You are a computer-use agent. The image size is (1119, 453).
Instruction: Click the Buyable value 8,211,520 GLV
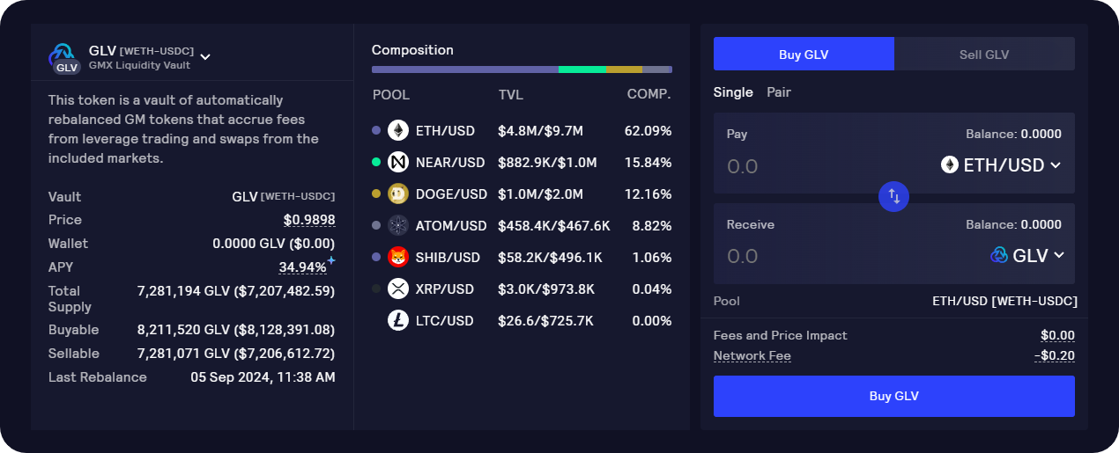coord(236,330)
